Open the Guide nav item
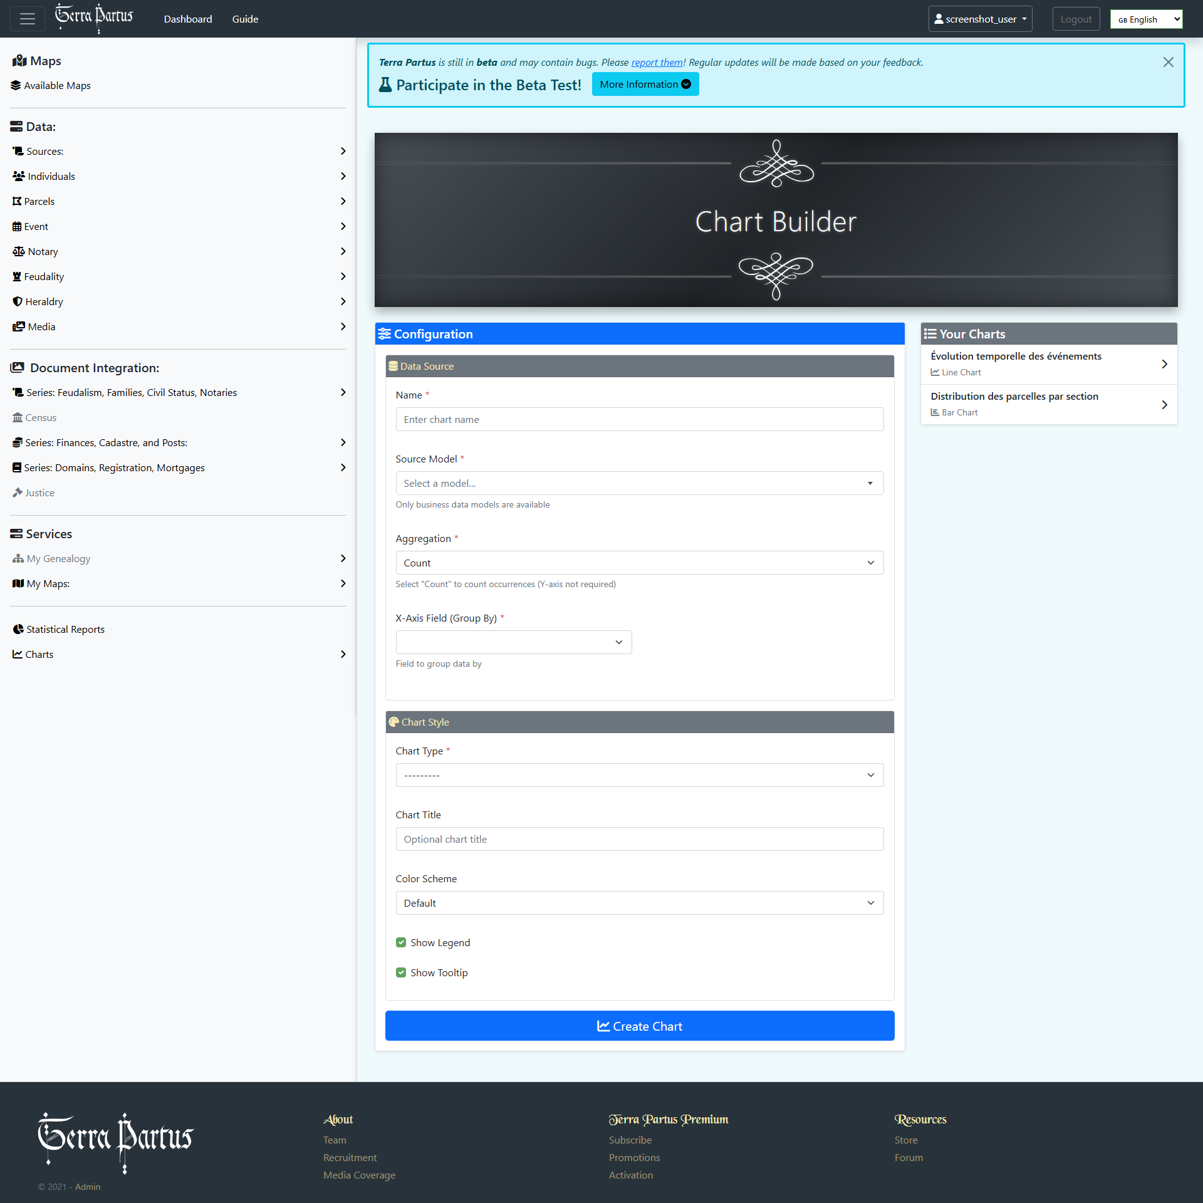Screen dimensions: 1203x1203 pos(244,19)
